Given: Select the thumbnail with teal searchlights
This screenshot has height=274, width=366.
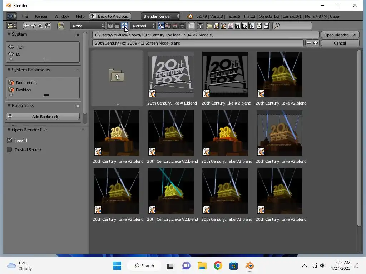Looking at the screenshot, I should (x=172, y=195).
